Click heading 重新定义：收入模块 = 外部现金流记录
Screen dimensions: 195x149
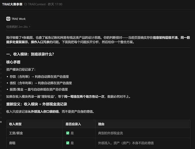pyautogui.click(x=37, y=104)
